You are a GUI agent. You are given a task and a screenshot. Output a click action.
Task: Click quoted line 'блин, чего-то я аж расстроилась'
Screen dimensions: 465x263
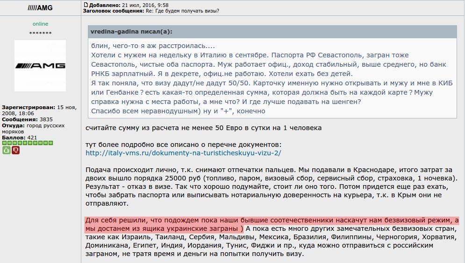coord(153,46)
